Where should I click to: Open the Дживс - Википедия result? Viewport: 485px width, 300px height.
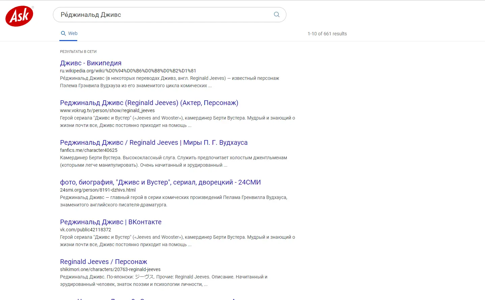click(x=91, y=63)
